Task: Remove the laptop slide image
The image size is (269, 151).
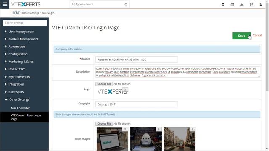Action: pyautogui.click(x=125, y=129)
